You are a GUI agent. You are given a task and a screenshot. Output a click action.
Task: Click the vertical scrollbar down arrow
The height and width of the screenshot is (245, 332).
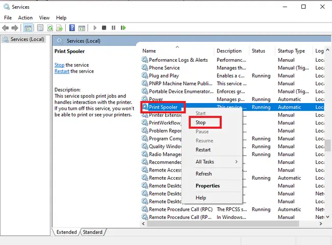pos(327,217)
